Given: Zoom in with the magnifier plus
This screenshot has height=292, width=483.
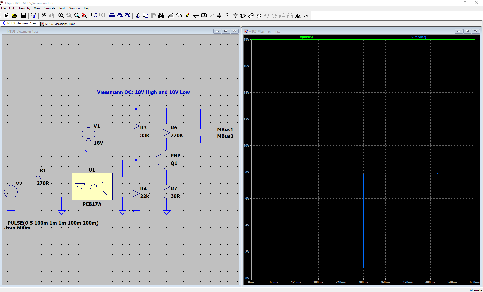Looking at the screenshot, I should (61, 16).
